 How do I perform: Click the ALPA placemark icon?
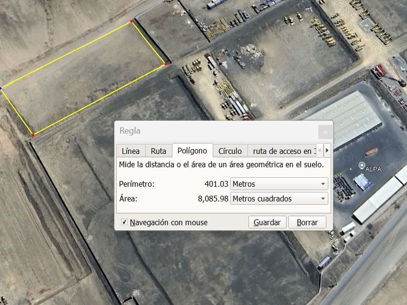tap(361, 165)
